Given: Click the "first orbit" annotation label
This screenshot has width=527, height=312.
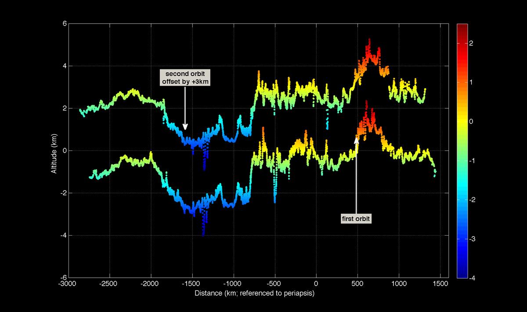Looking at the screenshot, I should tap(356, 218).
